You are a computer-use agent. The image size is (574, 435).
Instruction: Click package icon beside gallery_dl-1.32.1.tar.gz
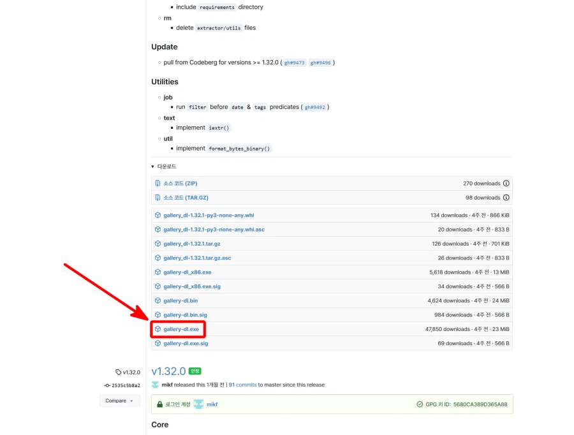click(158, 244)
